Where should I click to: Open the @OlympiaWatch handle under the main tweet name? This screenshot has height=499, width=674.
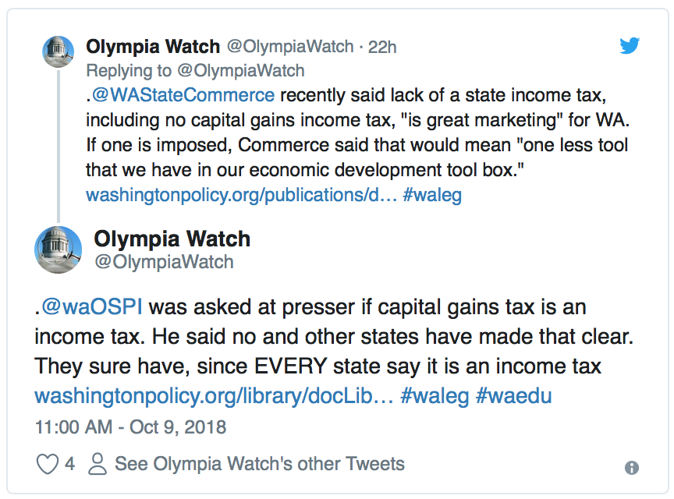pos(164,262)
